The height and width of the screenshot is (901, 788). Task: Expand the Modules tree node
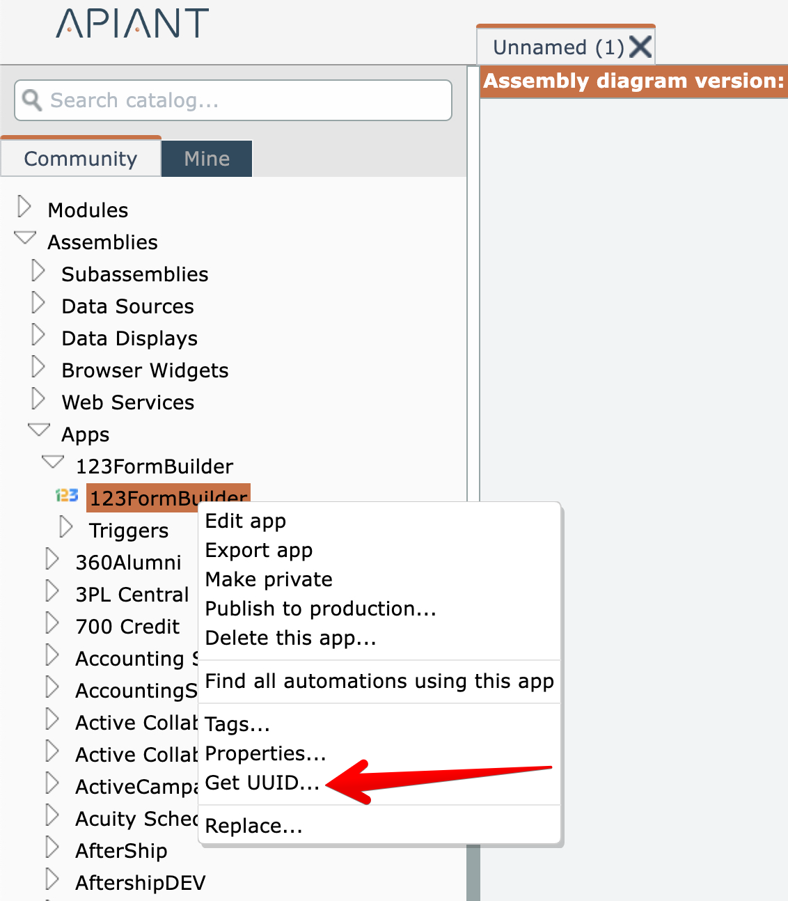point(24,207)
